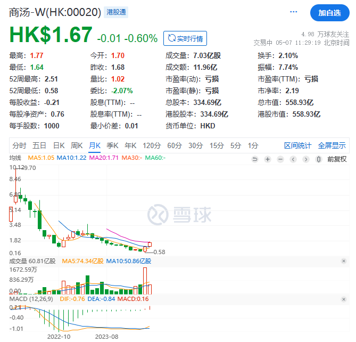Click the 港股通 tag badge
This screenshot has width=356, height=342.
point(116,12)
